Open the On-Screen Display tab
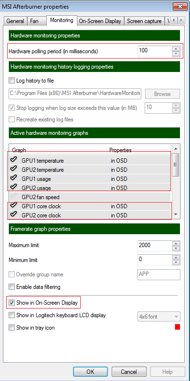This screenshot has height=381, width=190. pyautogui.click(x=100, y=21)
